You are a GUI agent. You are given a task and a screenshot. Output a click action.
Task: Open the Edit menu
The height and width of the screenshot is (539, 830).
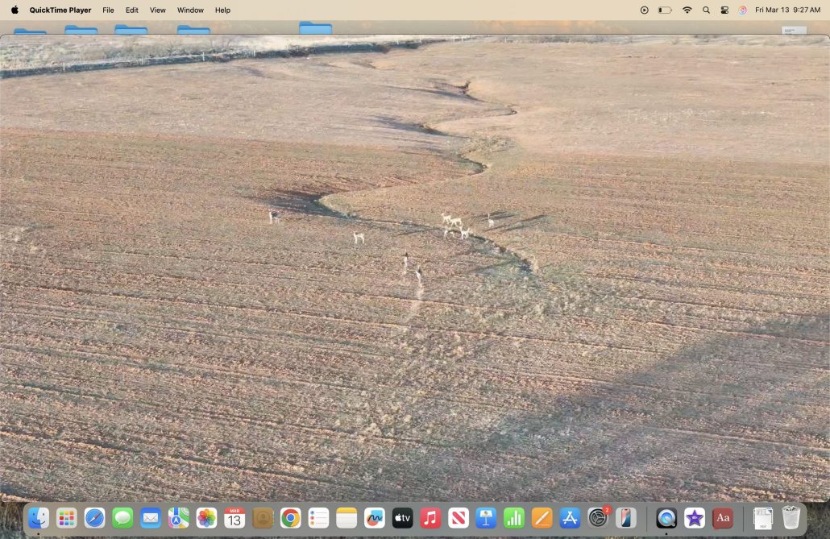coord(132,10)
